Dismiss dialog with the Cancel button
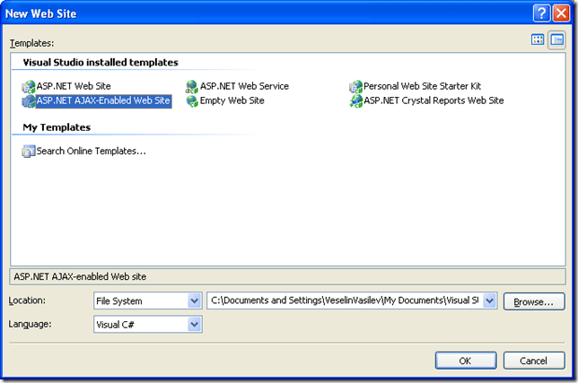578x383 pixels. click(534, 361)
